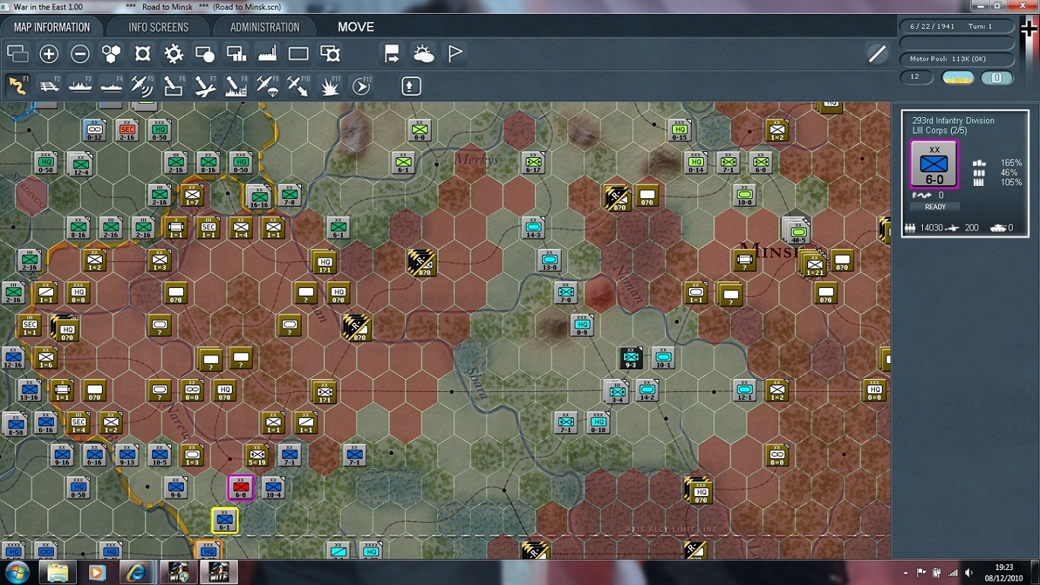Image resolution: width=1040 pixels, height=585 pixels.
Task: Switch to the INFO SCREENS tab
Action: pos(158,27)
